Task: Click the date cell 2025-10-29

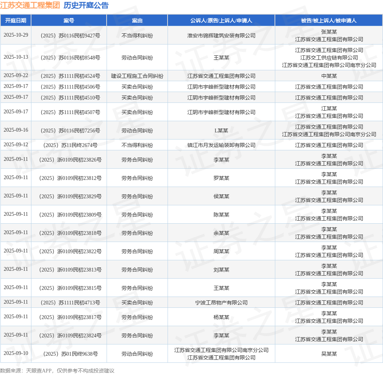Action: point(16,35)
